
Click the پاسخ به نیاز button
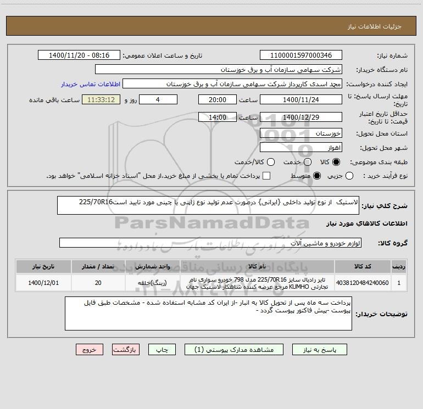coord(320,350)
